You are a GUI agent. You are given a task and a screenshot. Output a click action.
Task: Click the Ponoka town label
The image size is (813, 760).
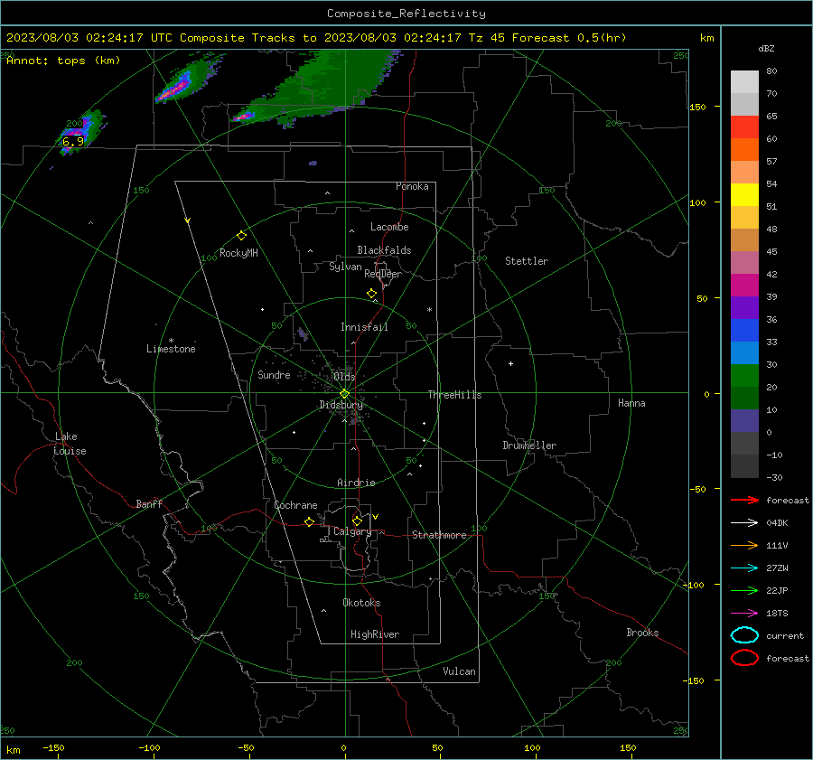[x=412, y=186]
